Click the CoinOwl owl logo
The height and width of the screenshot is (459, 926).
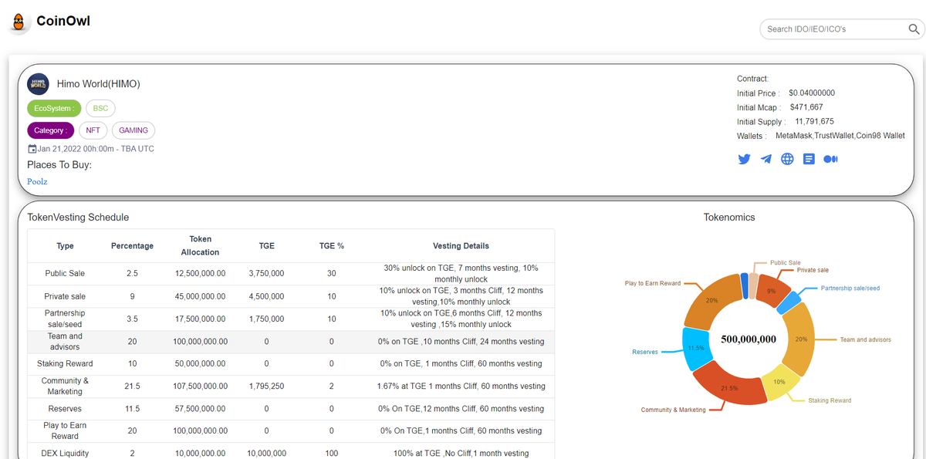(19, 22)
